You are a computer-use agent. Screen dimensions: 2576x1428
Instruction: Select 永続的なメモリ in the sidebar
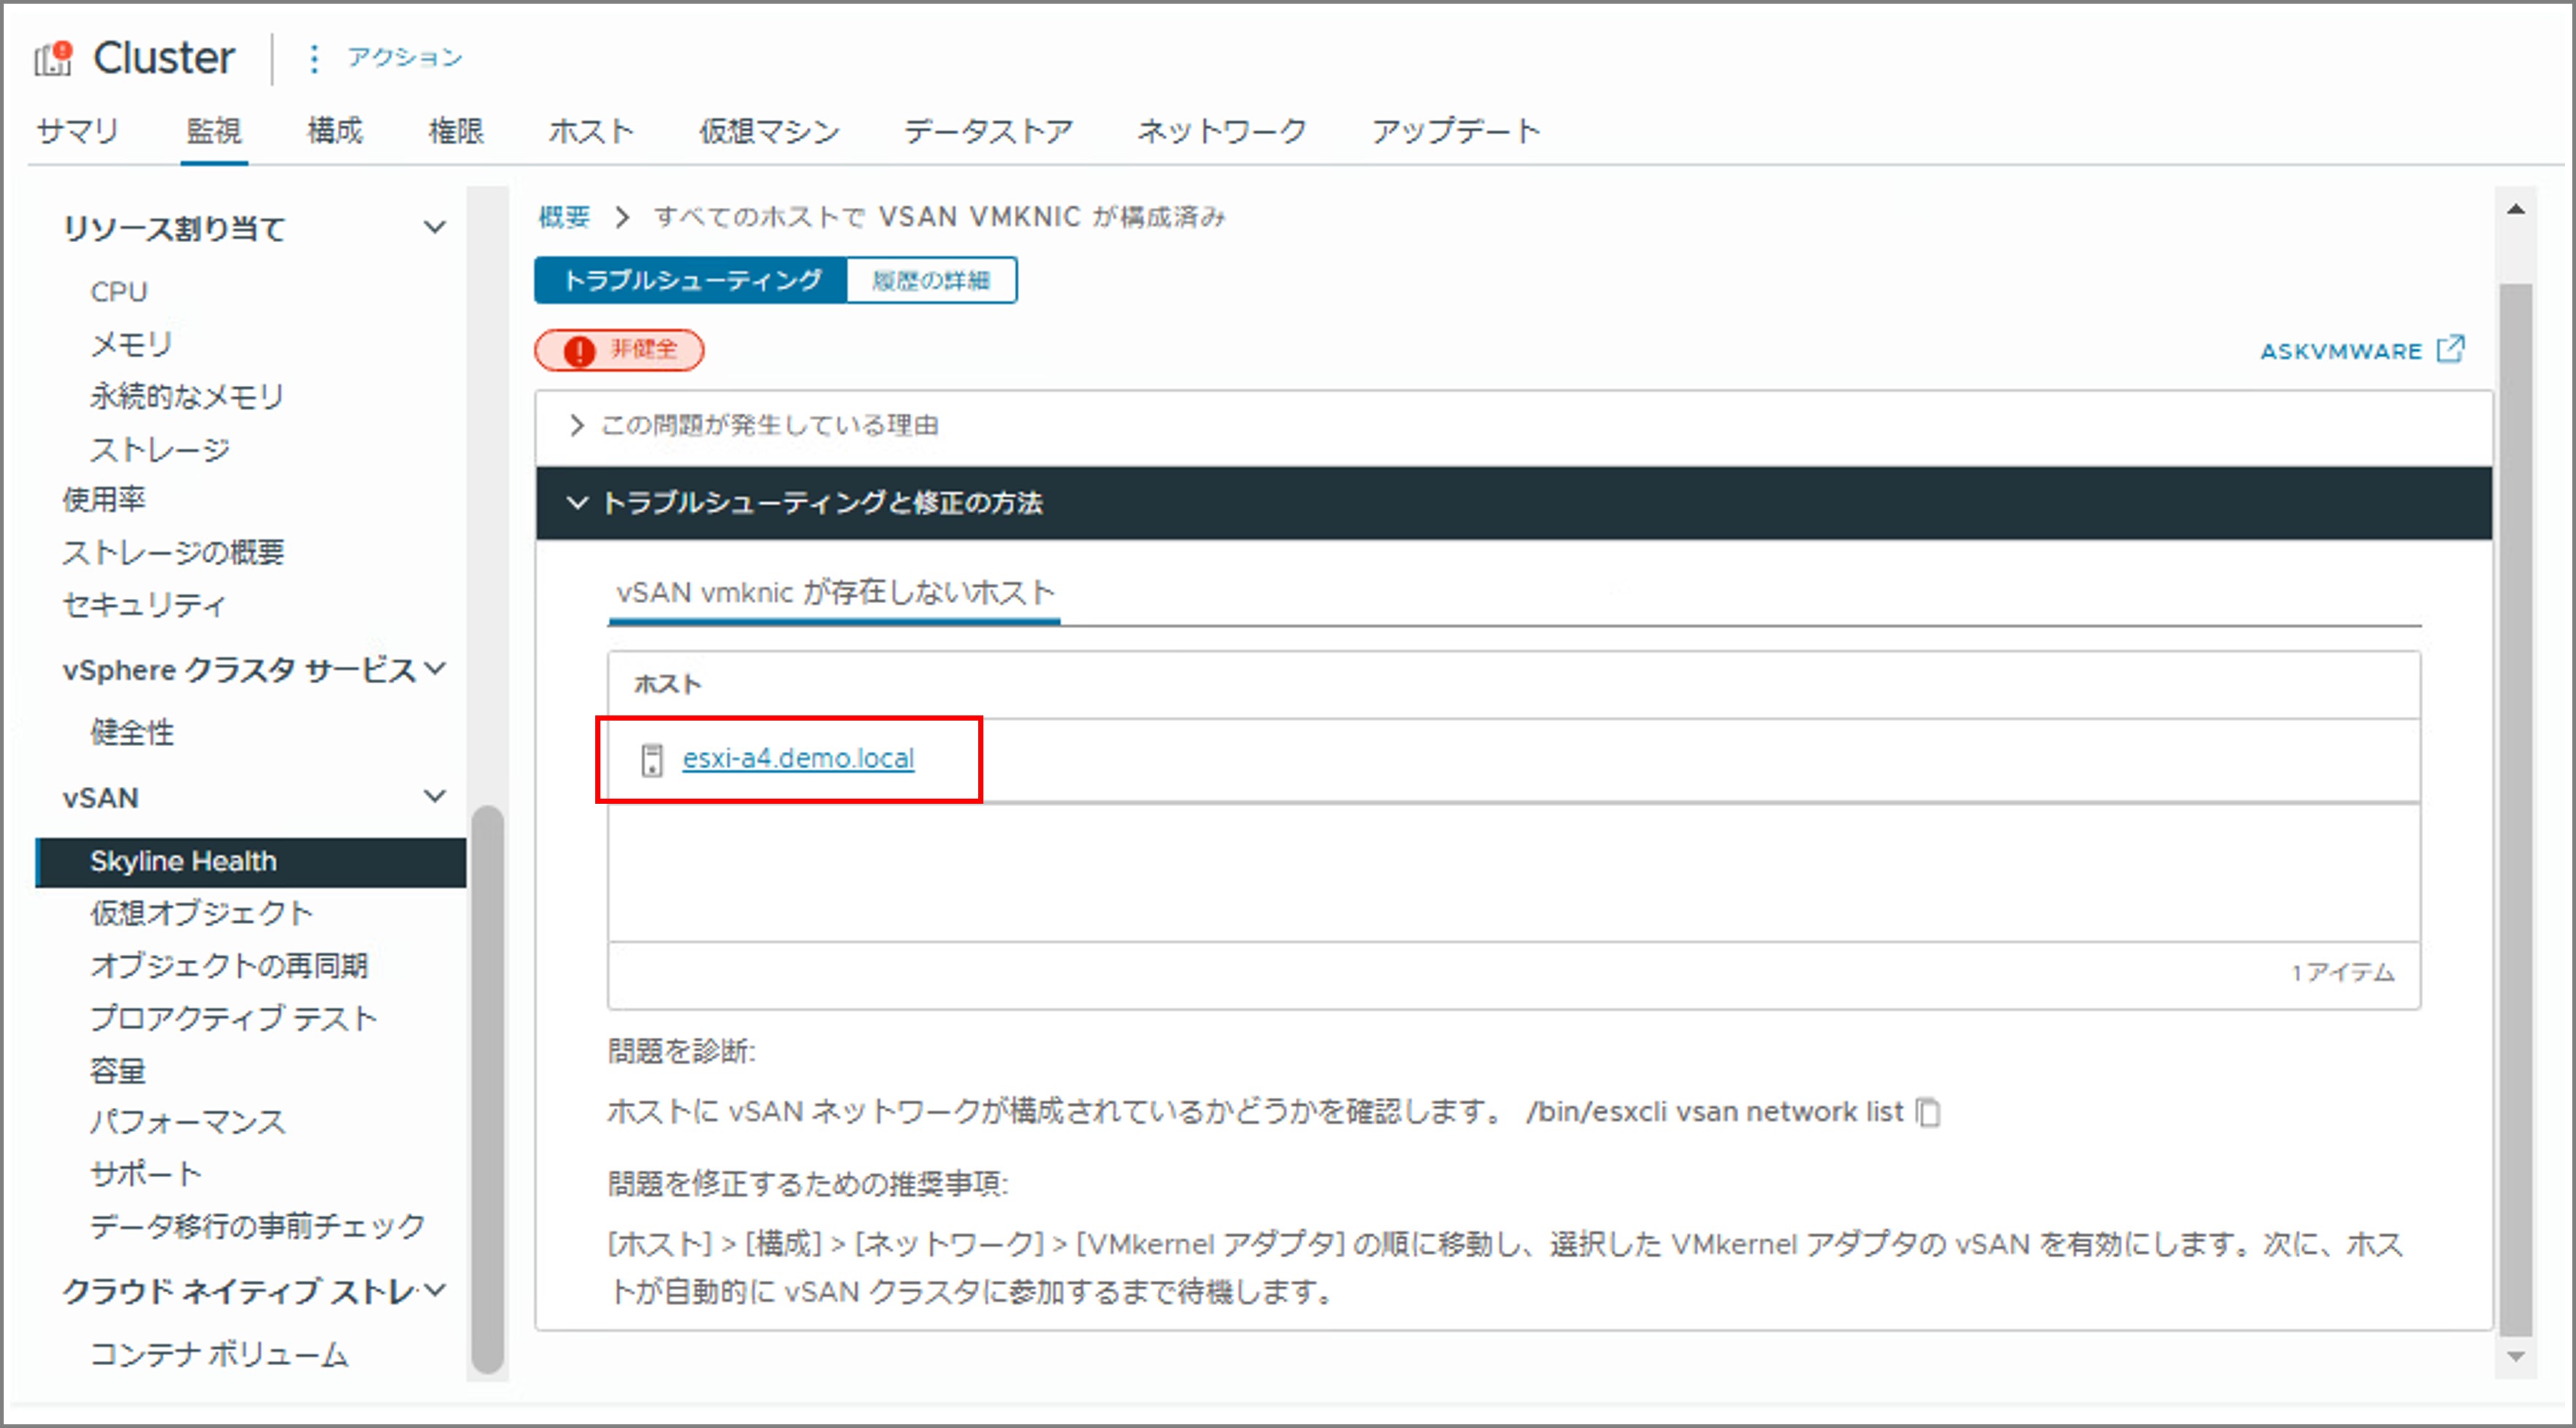pos(187,397)
